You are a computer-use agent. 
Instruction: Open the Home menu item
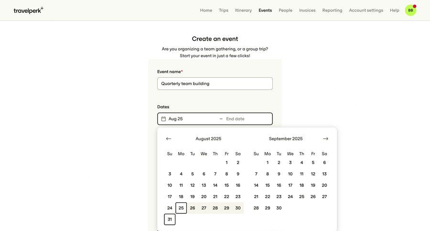tap(206, 10)
